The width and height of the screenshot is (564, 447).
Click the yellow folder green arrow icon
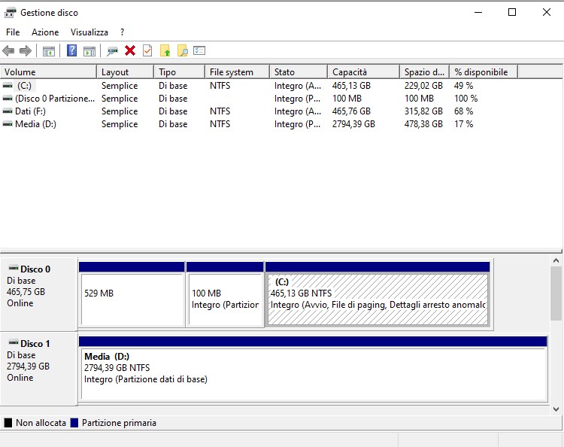[x=165, y=50]
